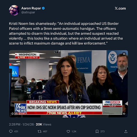This screenshot has height=137, width=137.
Task: Open the Aaron Rupar display name
Action: coord(31,8)
